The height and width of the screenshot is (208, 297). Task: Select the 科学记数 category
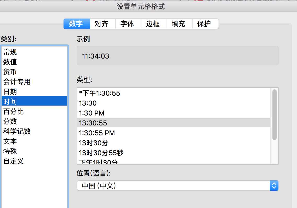(x=17, y=131)
